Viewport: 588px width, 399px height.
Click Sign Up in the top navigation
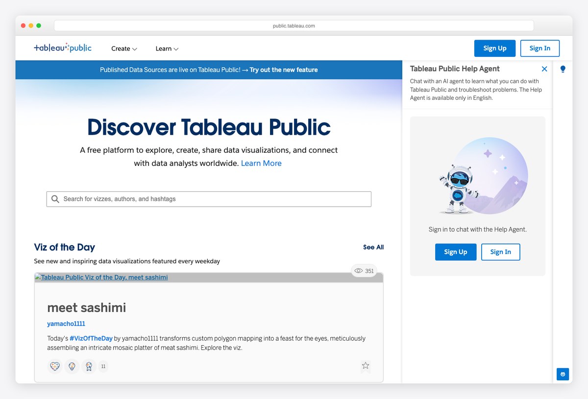[495, 48]
